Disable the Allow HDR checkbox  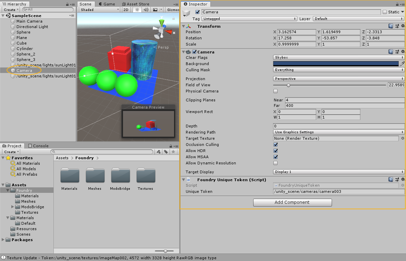pyautogui.click(x=275, y=151)
